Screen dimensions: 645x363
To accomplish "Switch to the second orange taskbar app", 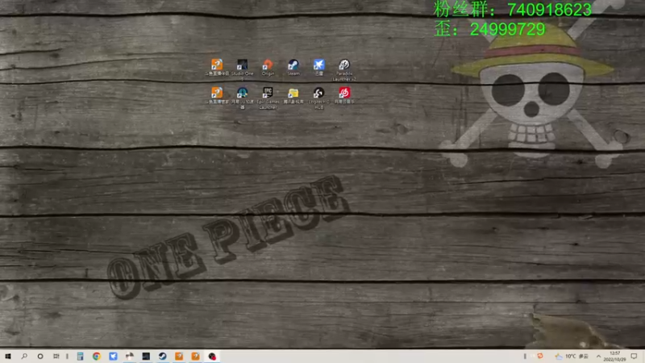I will coord(195,356).
